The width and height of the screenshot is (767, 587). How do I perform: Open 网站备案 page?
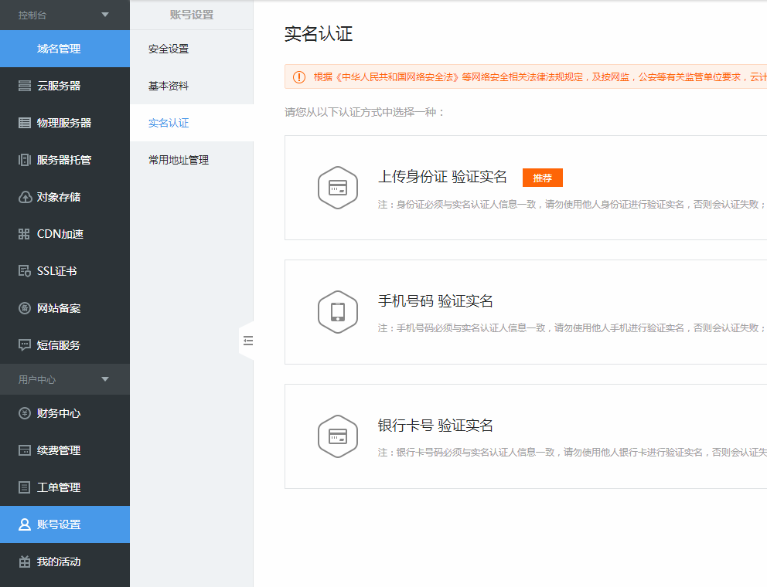(x=65, y=308)
